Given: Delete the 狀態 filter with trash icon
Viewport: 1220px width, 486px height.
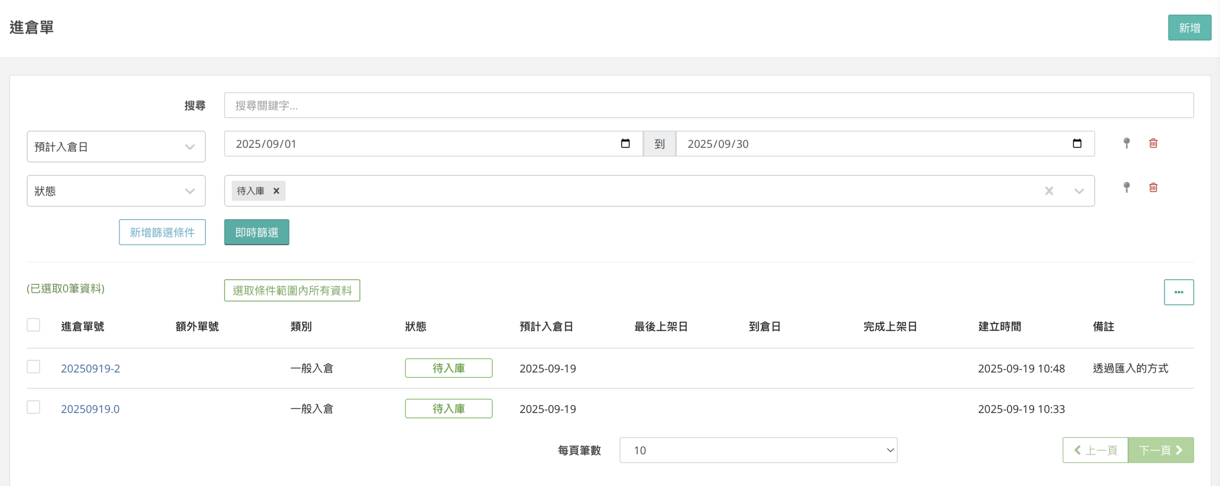Looking at the screenshot, I should (x=1153, y=188).
